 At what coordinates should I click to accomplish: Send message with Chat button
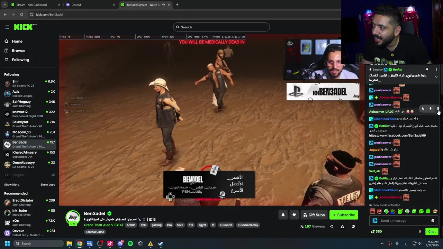(x=432, y=232)
